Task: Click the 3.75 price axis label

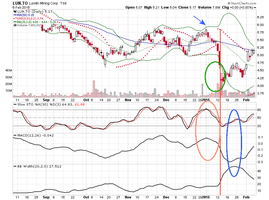Action: (x=260, y=93)
